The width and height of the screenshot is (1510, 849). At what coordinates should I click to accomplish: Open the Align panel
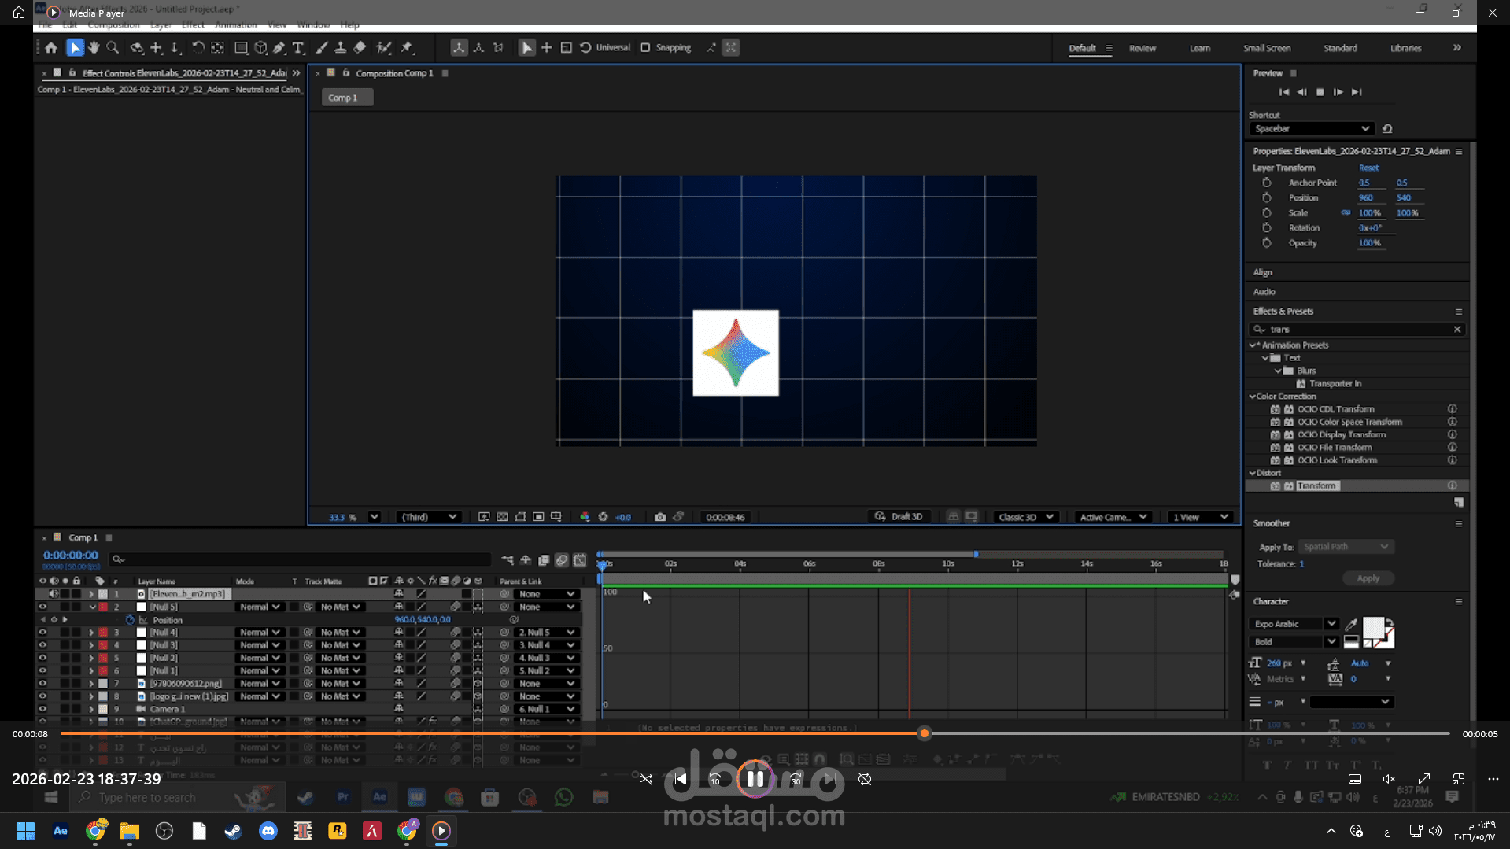point(1262,273)
